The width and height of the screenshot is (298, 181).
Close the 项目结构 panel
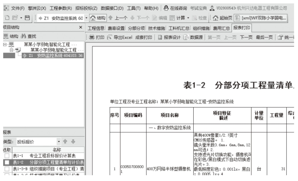[x=80, y=27]
